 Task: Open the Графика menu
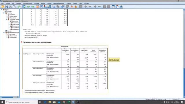point(69,3)
